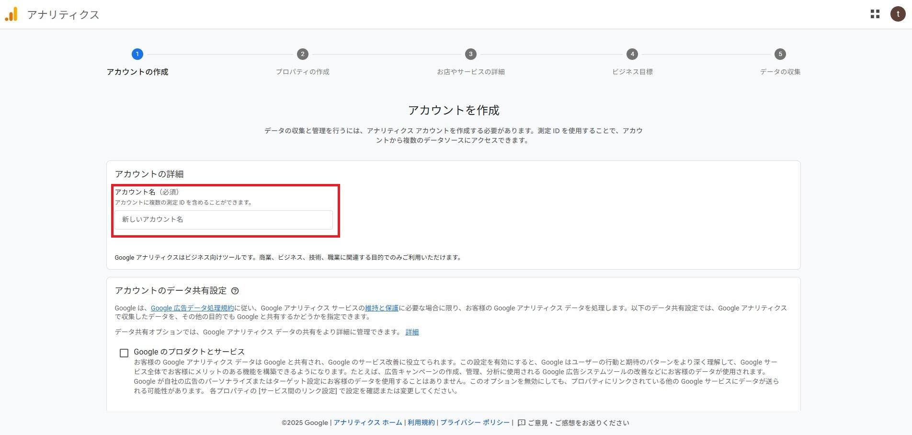The height and width of the screenshot is (435, 912).
Task: Click the feedback icon in the footer
Action: click(x=522, y=423)
